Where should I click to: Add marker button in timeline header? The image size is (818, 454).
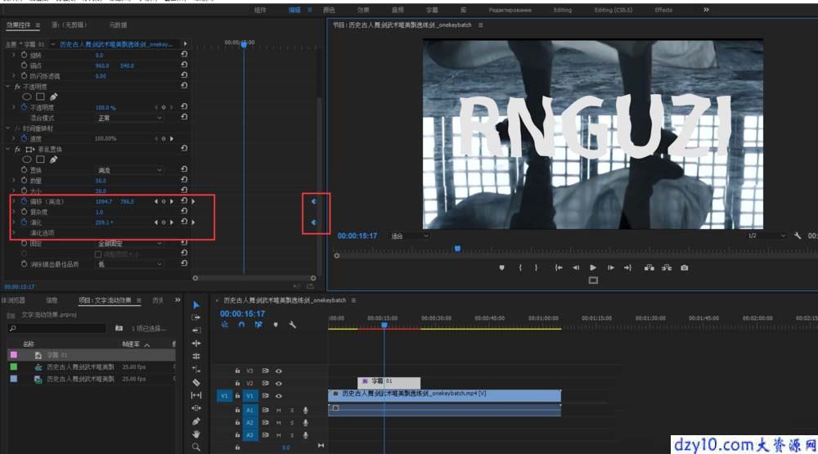(x=276, y=325)
